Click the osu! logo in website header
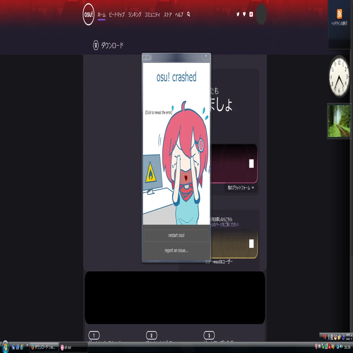 pyautogui.click(x=88, y=14)
